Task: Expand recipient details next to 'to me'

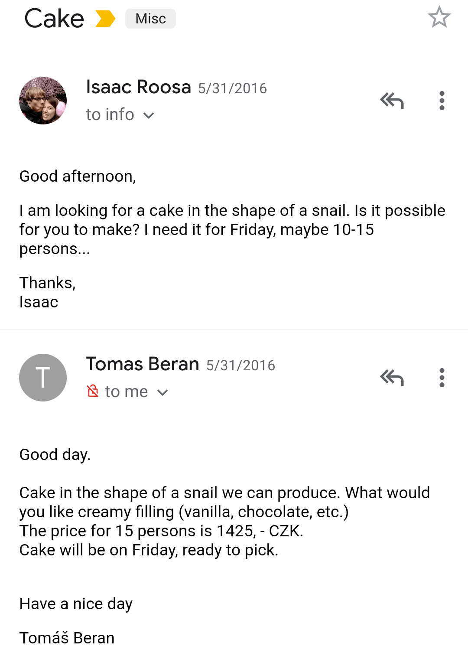Action: click(162, 392)
